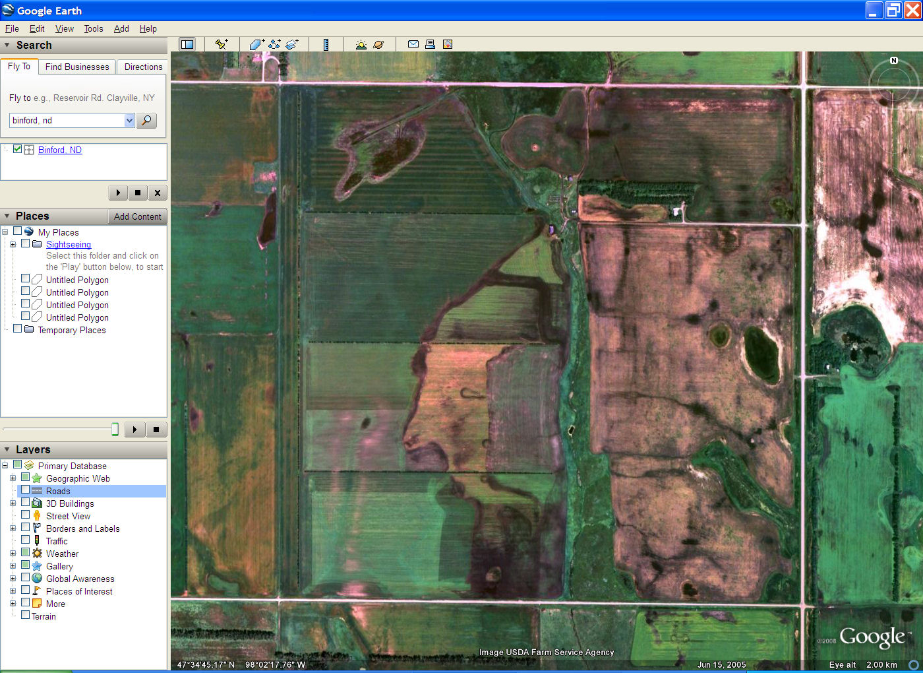Click the Street View pegman icon

(x=37, y=516)
